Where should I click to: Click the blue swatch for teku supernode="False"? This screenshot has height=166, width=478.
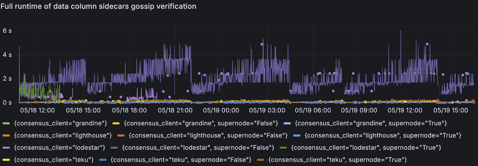(x=103, y=160)
